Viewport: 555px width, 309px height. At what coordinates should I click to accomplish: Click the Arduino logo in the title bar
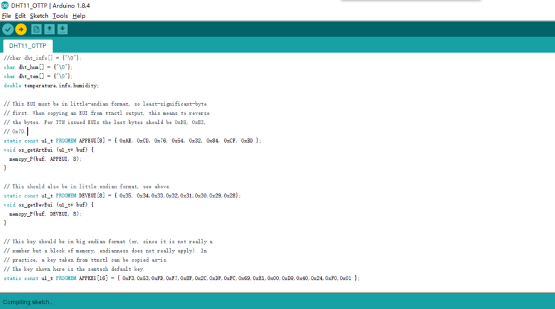[5, 6]
